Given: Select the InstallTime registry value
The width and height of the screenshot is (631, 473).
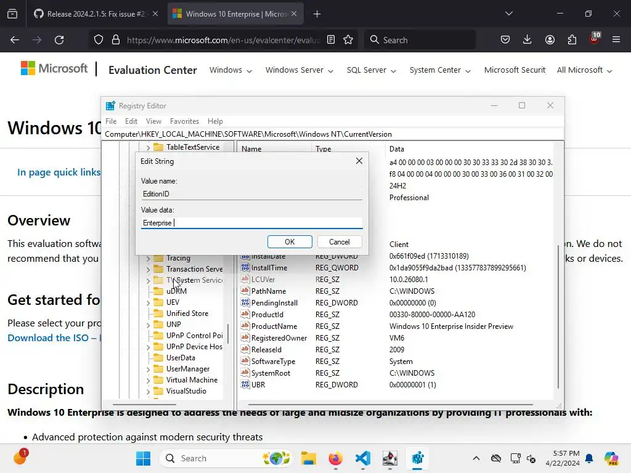Looking at the screenshot, I should click(x=269, y=268).
